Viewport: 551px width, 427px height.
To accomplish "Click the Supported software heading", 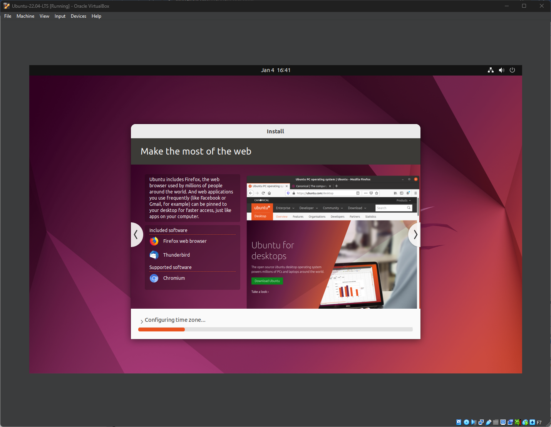I will pyautogui.click(x=170, y=267).
